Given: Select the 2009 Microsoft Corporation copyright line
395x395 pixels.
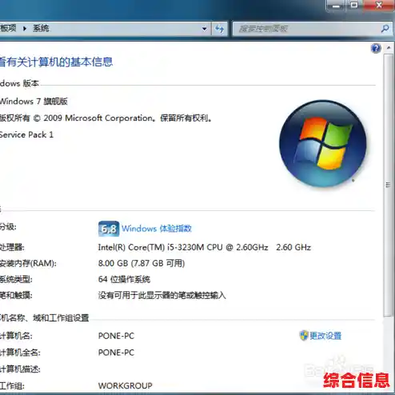Looking at the screenshot, I should pos(106,118).
